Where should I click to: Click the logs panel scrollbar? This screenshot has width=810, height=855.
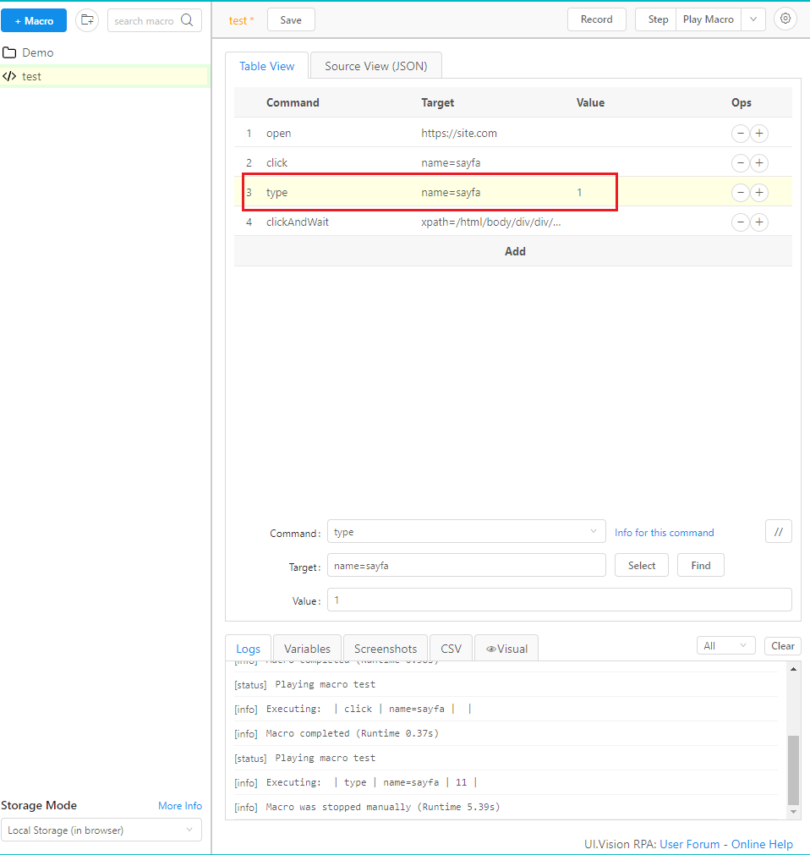click(793, 769)
